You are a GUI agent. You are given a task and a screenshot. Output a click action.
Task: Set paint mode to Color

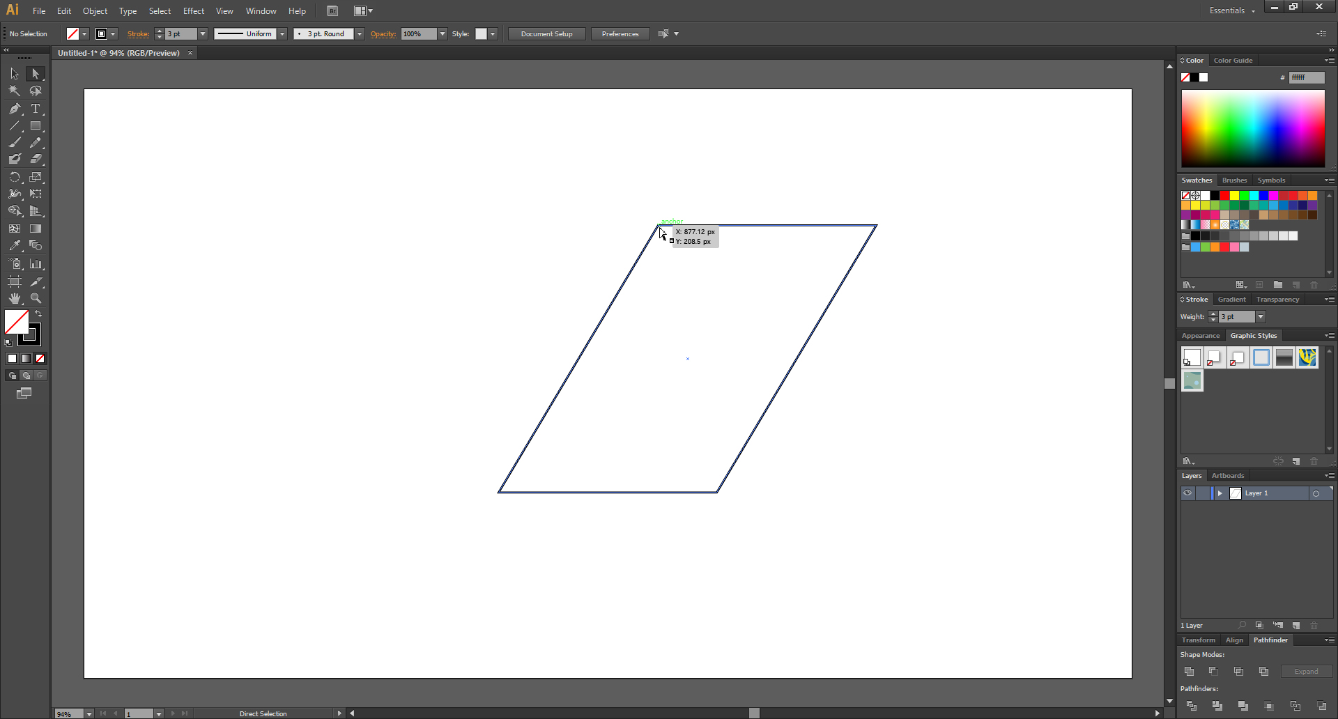pyautogui.click(x=12, y=359)
